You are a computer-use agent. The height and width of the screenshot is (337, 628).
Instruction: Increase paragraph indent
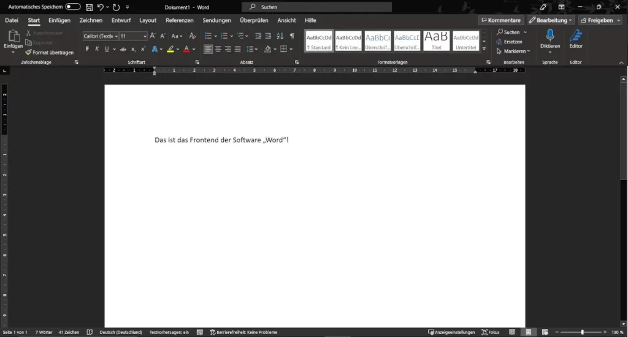[268, 36]
